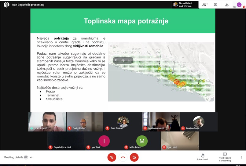This screenshot has width=246, height=166.
Task: Expand "Nenad Miletic and 12 more" participants
Action: [183, 5]
